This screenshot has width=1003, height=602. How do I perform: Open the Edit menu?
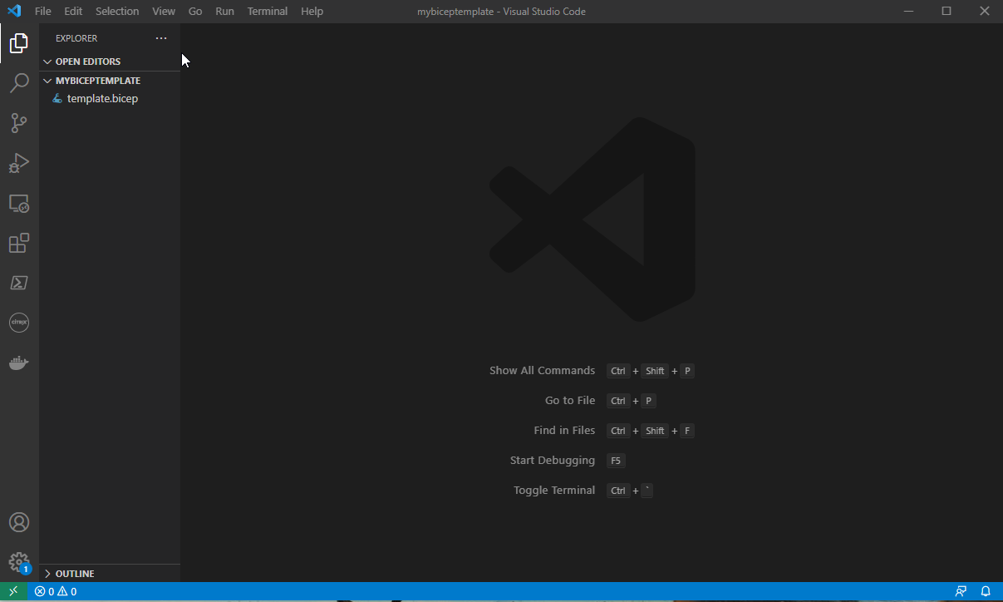pyautogui.click(x=73, y=12)
